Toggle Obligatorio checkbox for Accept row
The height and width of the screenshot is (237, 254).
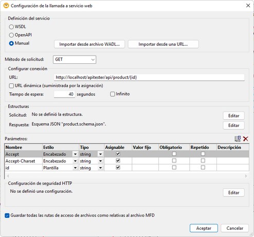[174, 154]
